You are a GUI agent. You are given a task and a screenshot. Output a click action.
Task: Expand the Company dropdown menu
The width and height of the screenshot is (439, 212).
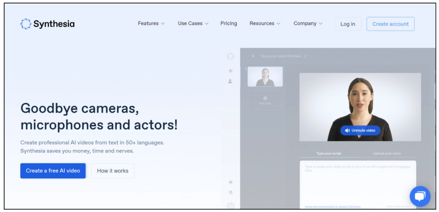(x=308, y=24)
